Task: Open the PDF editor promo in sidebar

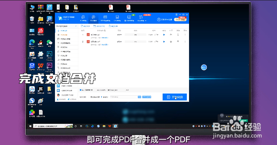Action: point(66,86)
